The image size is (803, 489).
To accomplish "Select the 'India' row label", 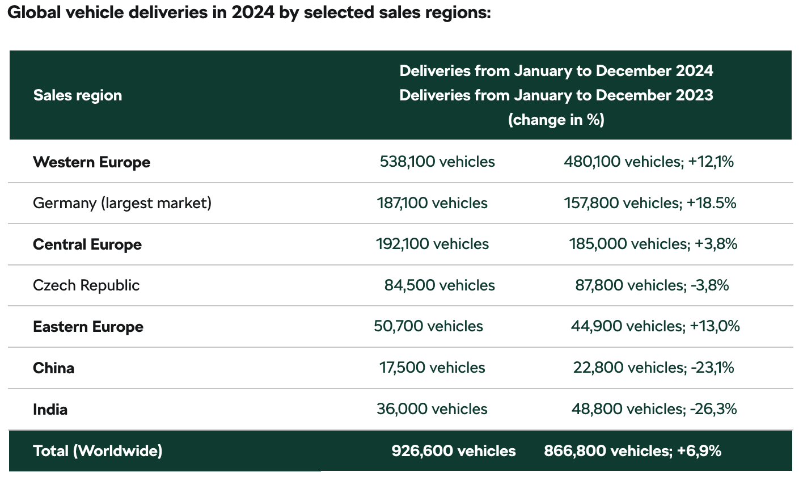I will (50, 410).
